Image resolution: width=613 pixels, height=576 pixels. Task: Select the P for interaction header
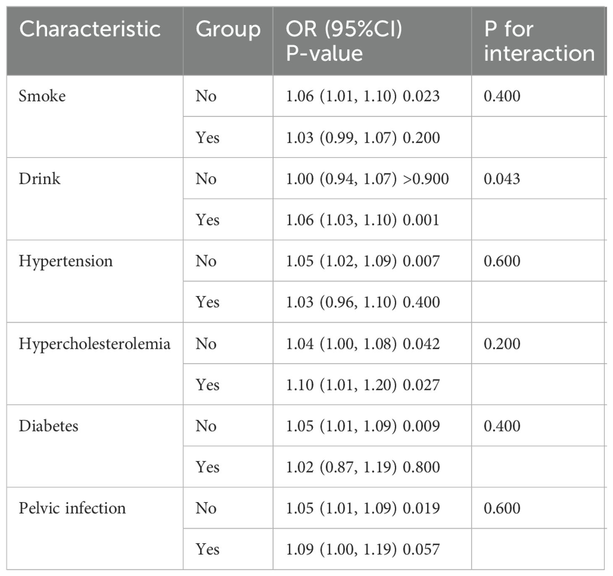point(539,41)
